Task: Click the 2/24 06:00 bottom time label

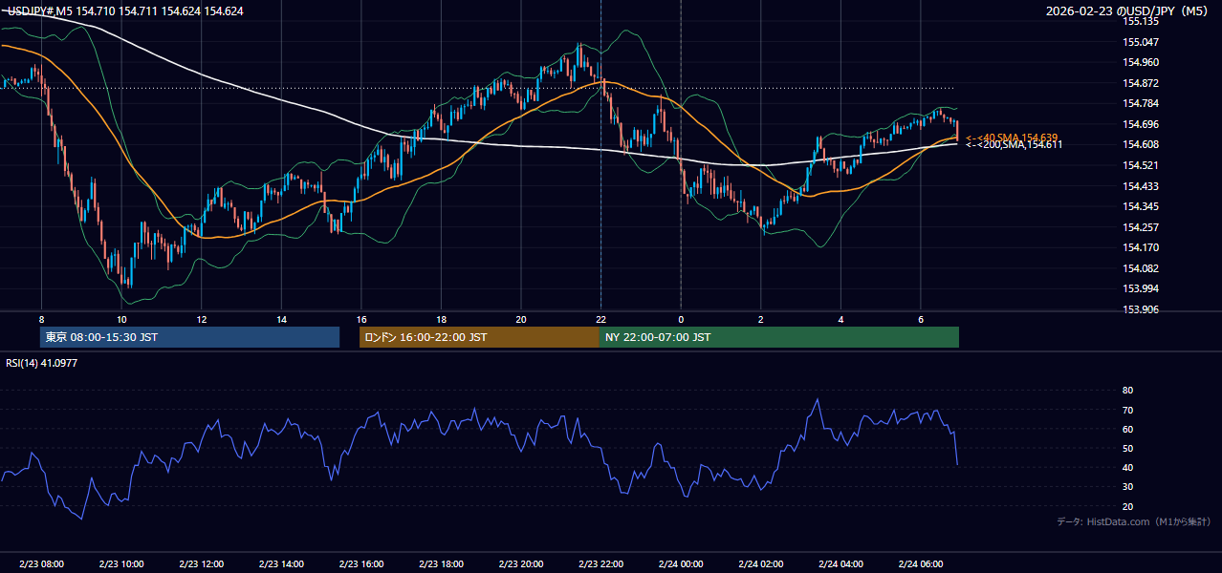Action: click(x=920, y=564)
